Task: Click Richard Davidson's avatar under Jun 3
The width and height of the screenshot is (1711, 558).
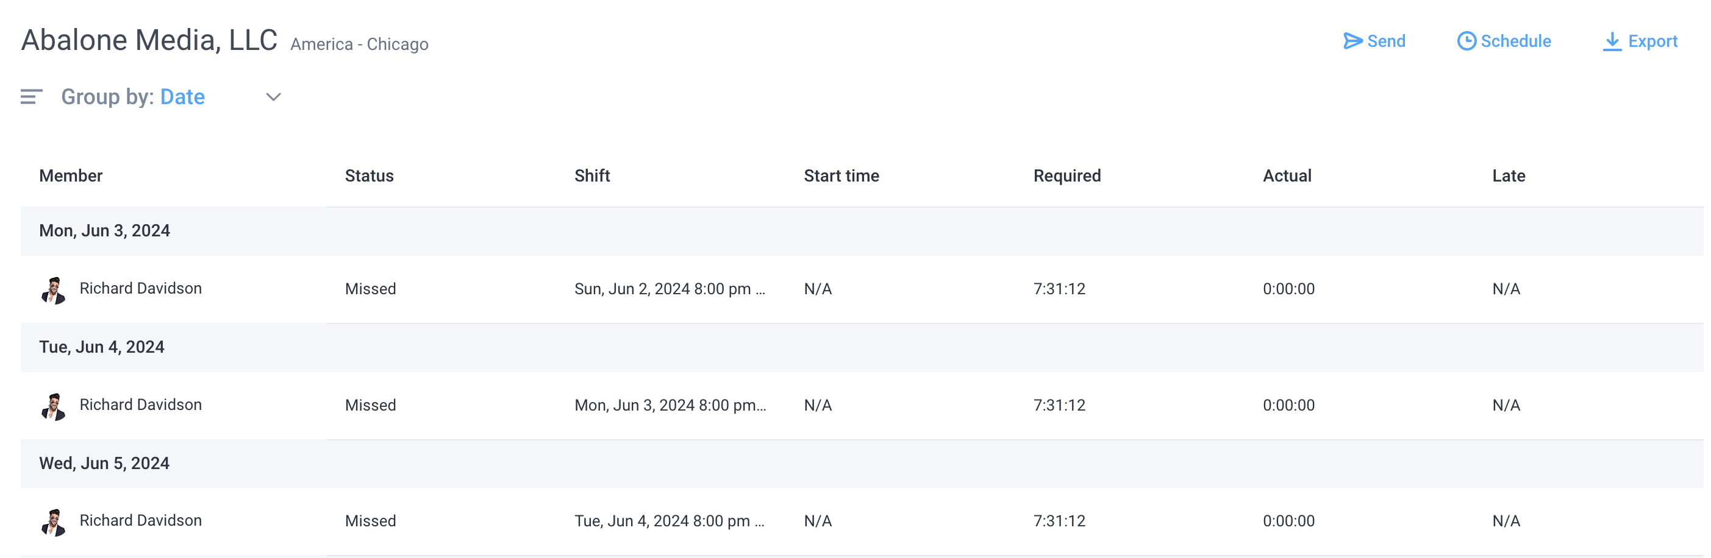Action: (53, 289)
